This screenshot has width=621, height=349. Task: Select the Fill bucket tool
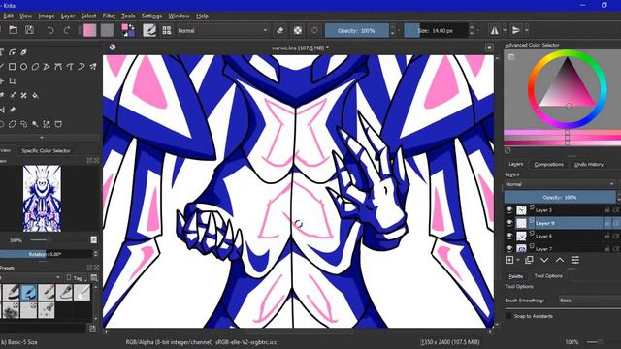click(35, 95)
